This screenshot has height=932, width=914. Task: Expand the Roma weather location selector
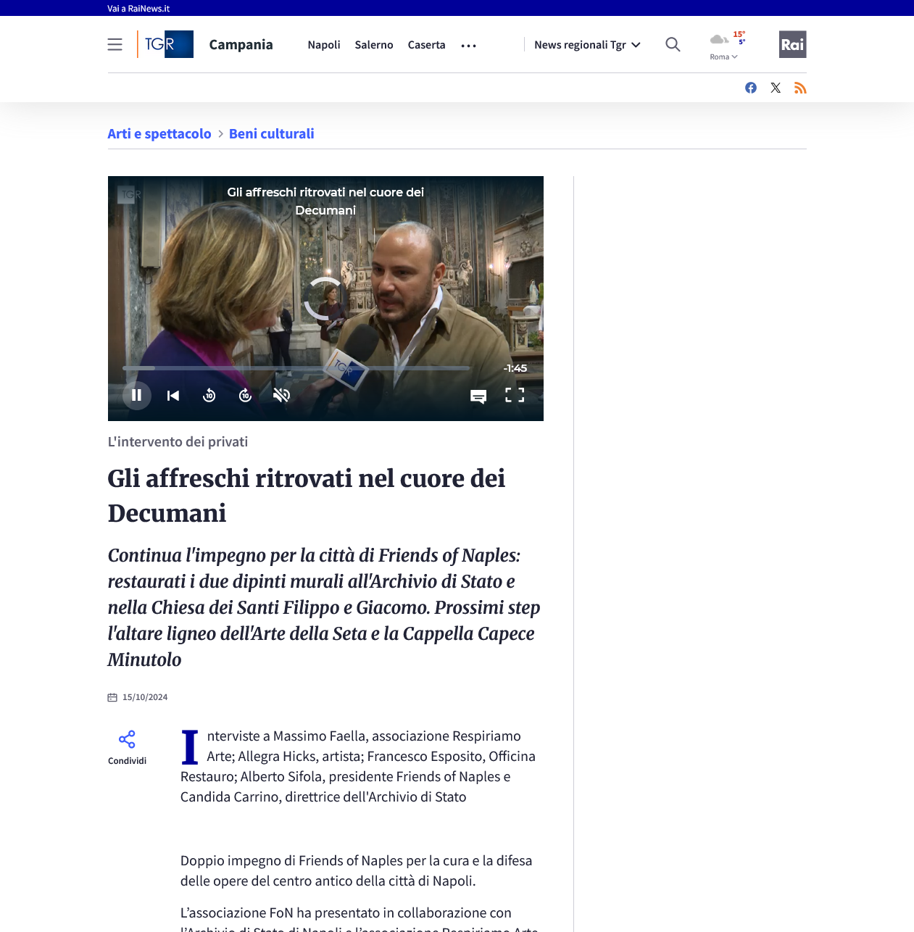point(723,57)
